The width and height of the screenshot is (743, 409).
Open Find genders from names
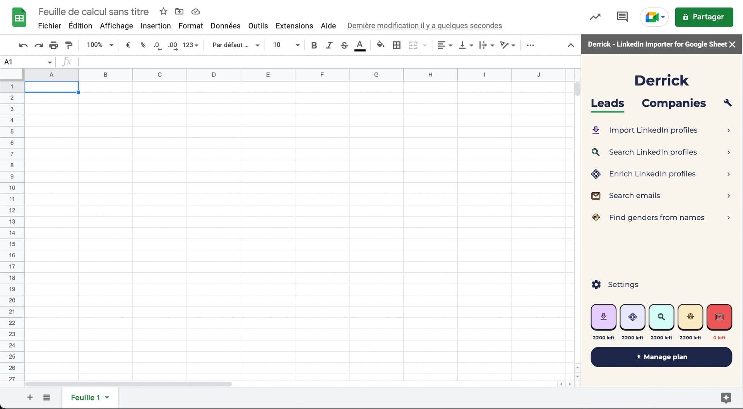[x=661, y=217]
